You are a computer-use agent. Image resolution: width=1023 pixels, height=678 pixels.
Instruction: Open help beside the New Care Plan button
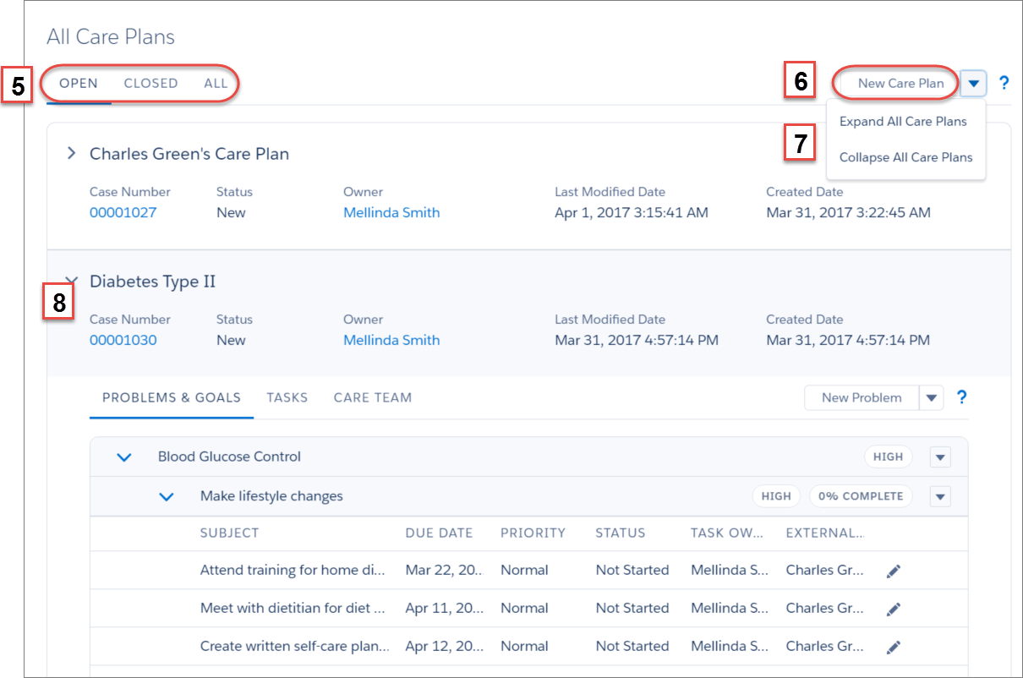click(1004, 83)
